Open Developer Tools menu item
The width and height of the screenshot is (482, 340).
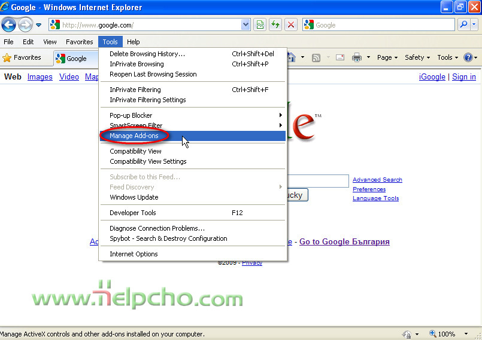pyautogui.click(x=193, y=213)
